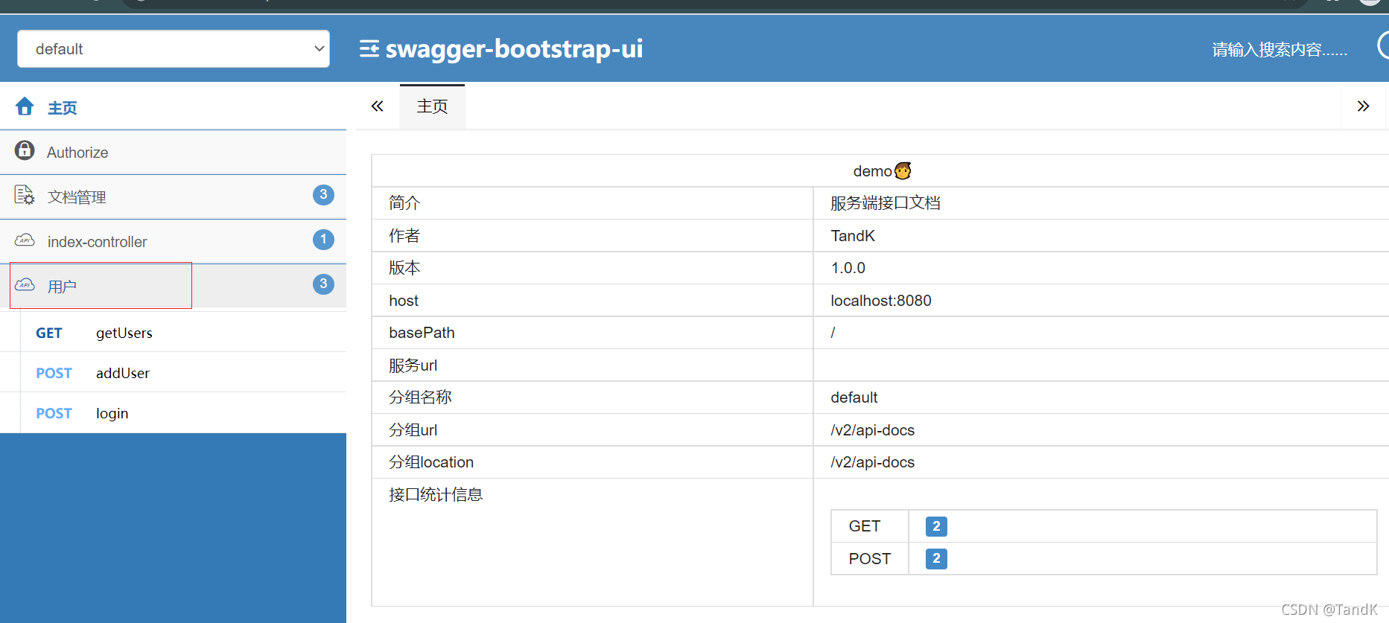Click the swagger-bootstrap-ui title
1389x623 pixels.
click(514, 48)
